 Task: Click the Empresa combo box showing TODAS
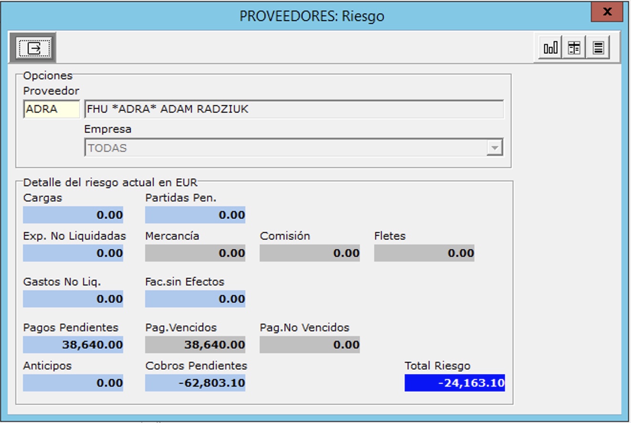[285, 148]
